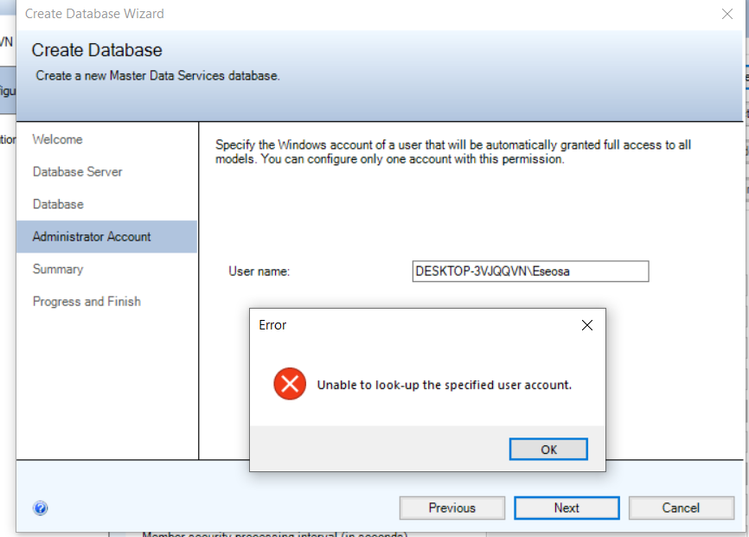Image resolution: width=749 pixels, height=537 pixels.
Task: Click the Next button
Action: 567,508
